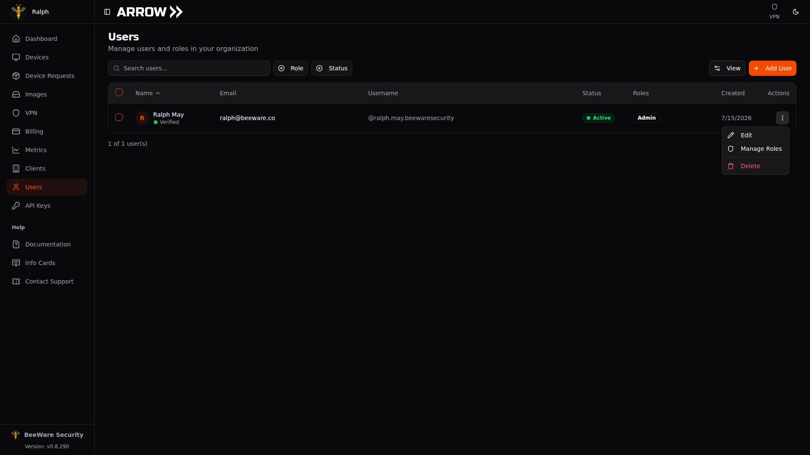Open Info Cards in the sidebar

point(47,263)
